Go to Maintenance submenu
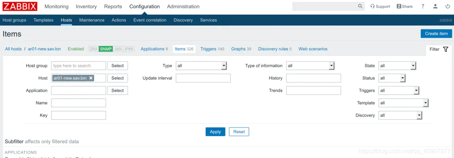454x158 pixels. click(92, 20)
